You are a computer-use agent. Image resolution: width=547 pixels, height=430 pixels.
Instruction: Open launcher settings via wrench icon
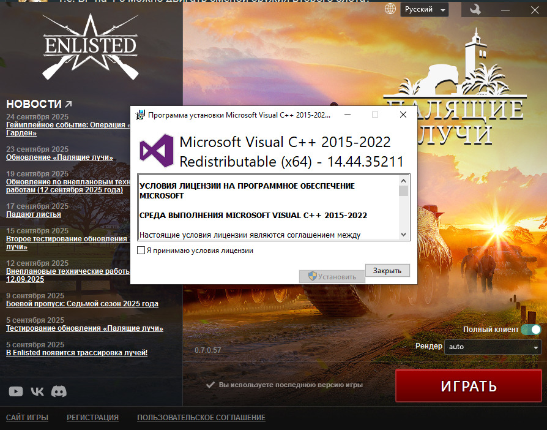point(475,10)
